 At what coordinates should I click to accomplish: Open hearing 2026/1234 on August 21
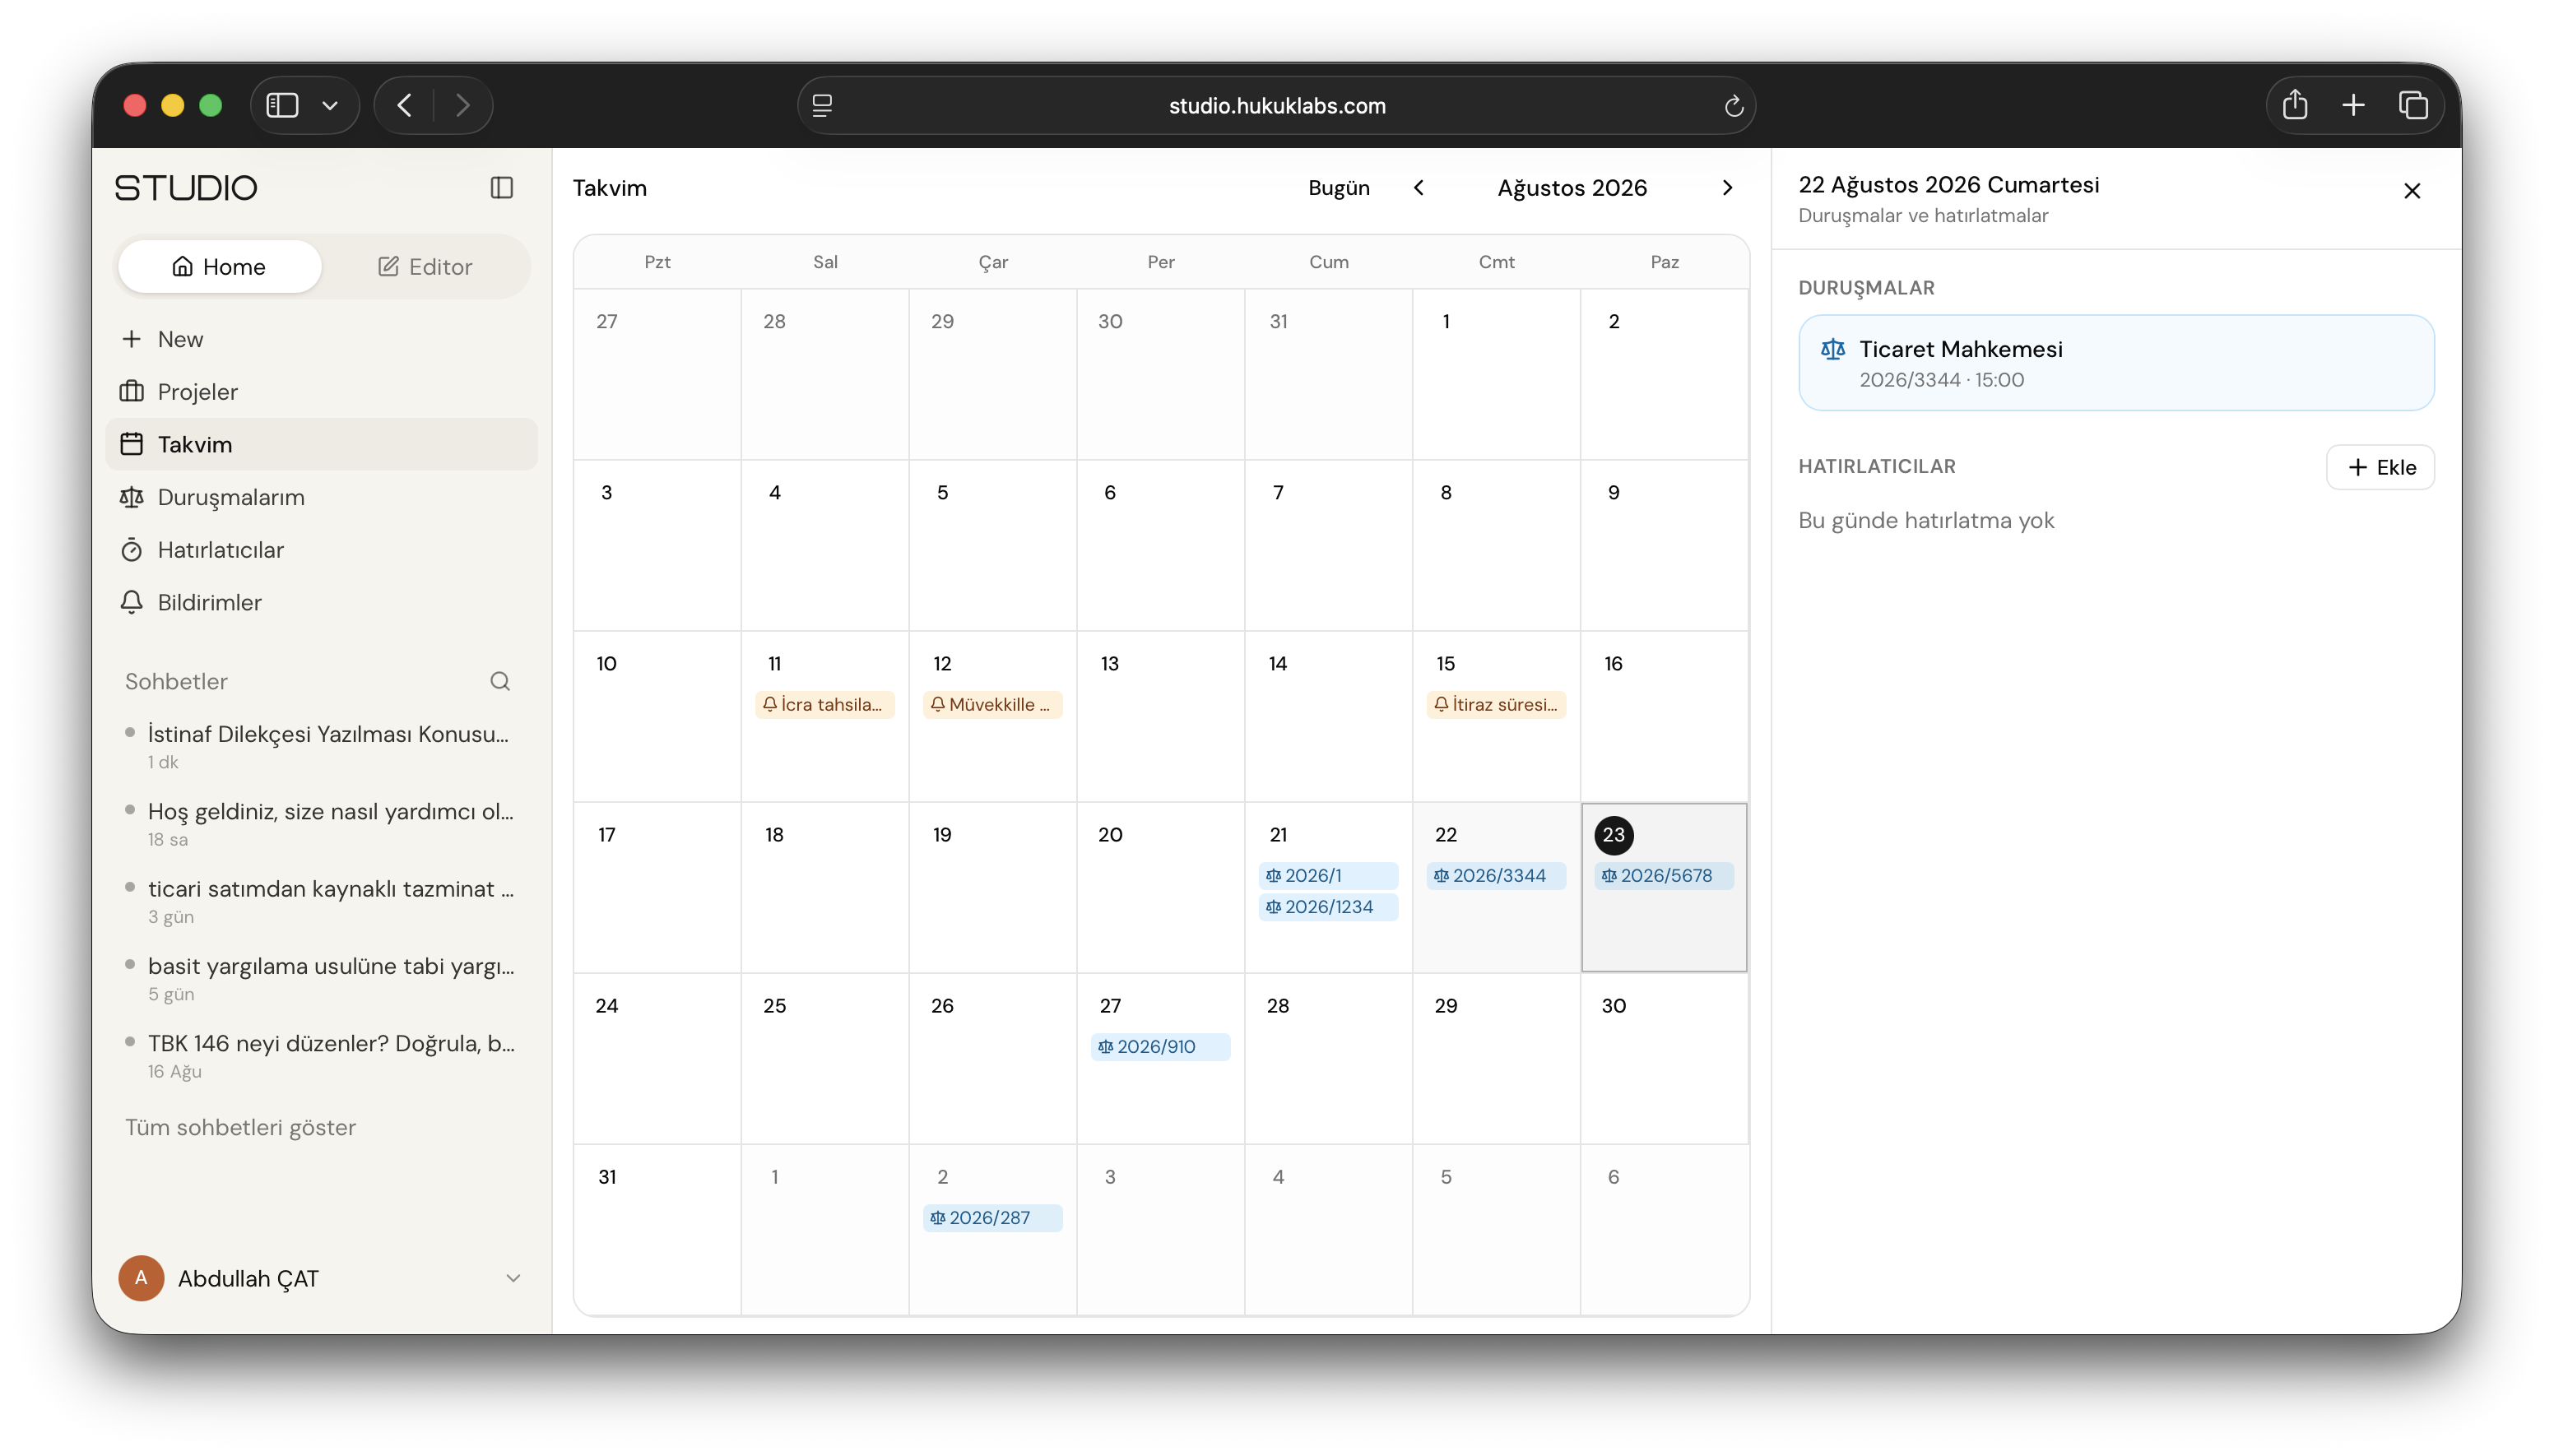tap(1327, 907)
